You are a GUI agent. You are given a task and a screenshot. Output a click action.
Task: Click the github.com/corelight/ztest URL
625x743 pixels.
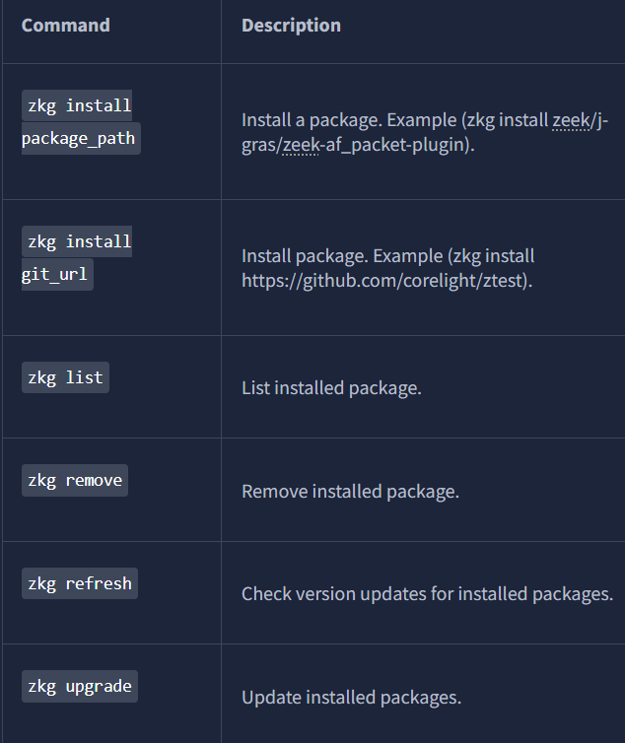tap(384, 280)
